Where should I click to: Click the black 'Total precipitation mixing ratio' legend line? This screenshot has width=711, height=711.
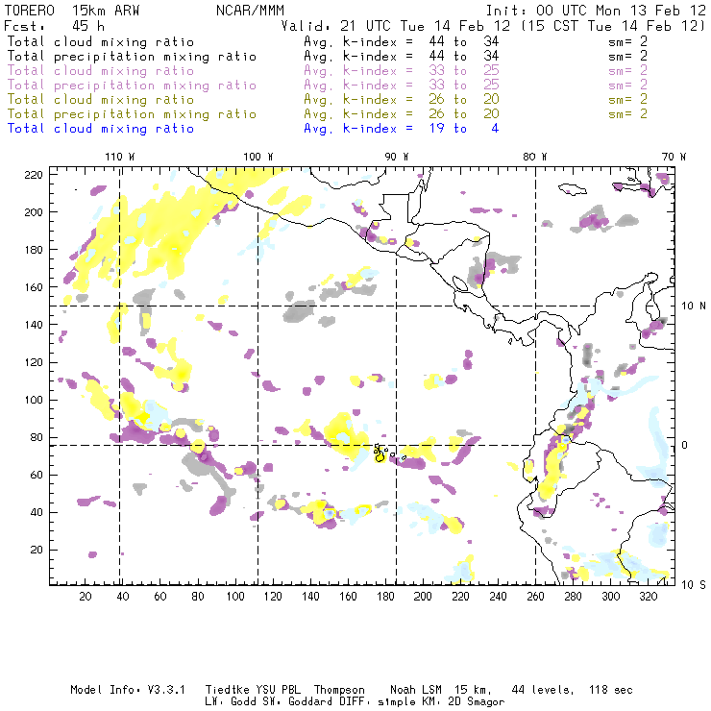click(x=132, y=57)
